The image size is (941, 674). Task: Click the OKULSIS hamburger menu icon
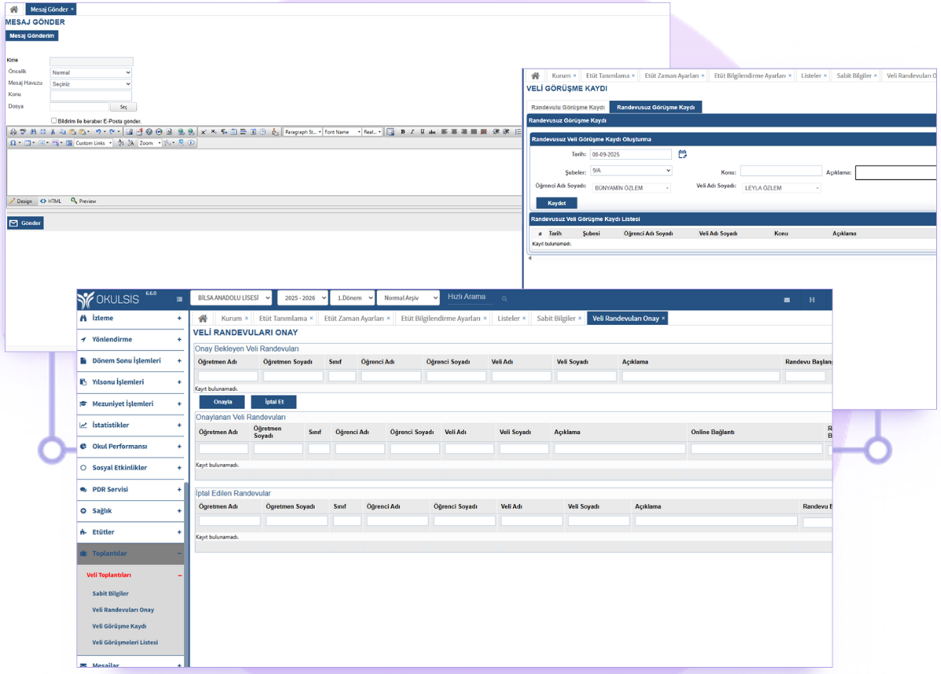(x=179, y=299)
